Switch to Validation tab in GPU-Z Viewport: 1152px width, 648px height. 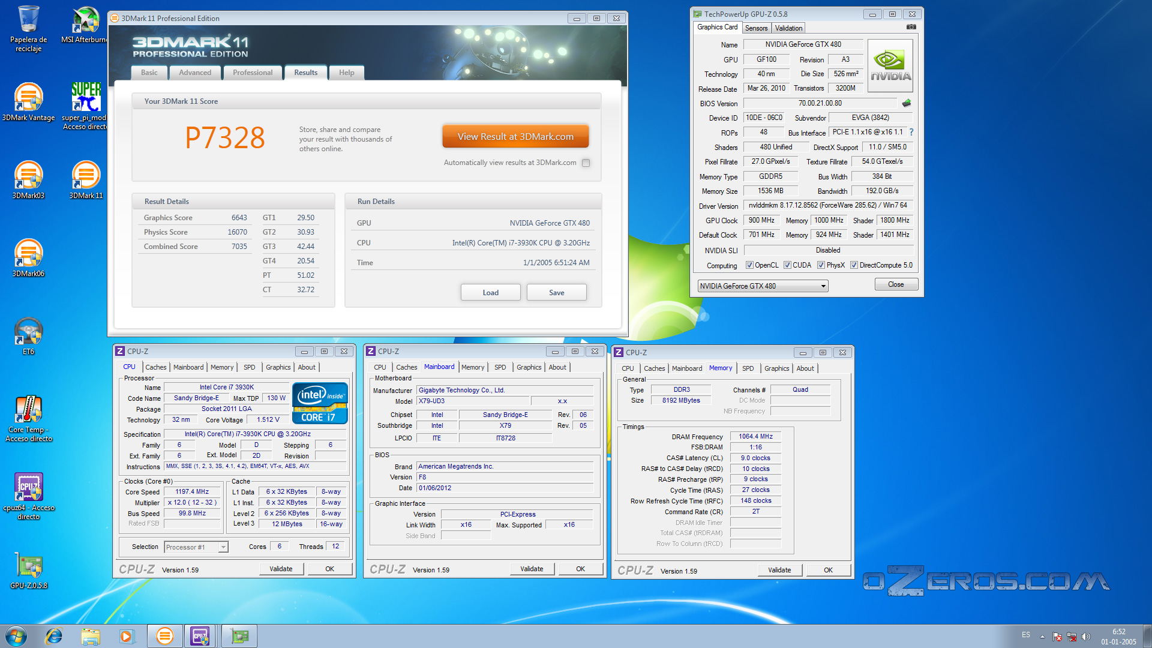[788, 28]
